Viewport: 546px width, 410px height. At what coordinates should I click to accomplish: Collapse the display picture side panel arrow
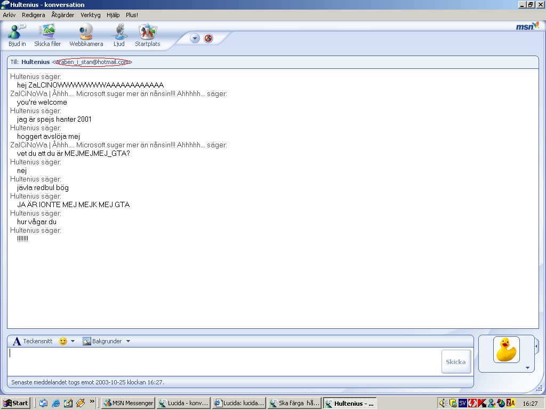[x=536, y=346]
